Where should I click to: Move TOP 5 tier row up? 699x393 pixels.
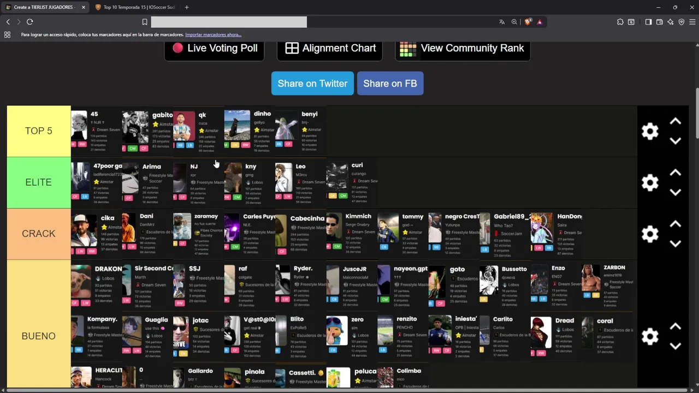click(x=676, y=121)
